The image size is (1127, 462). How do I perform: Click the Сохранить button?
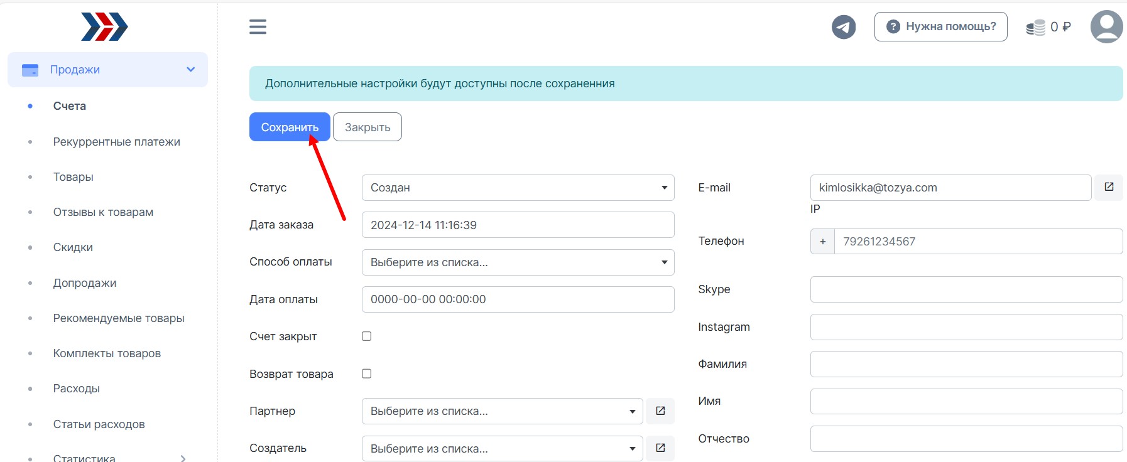[290, 127]
